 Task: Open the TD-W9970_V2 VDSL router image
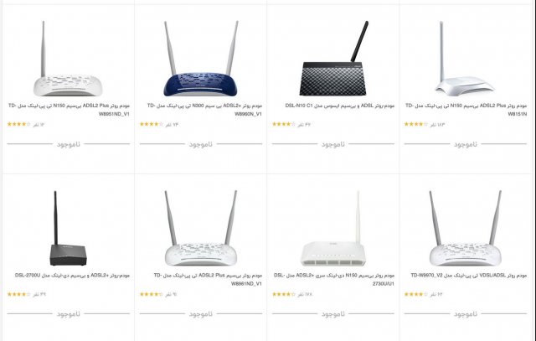466,228
